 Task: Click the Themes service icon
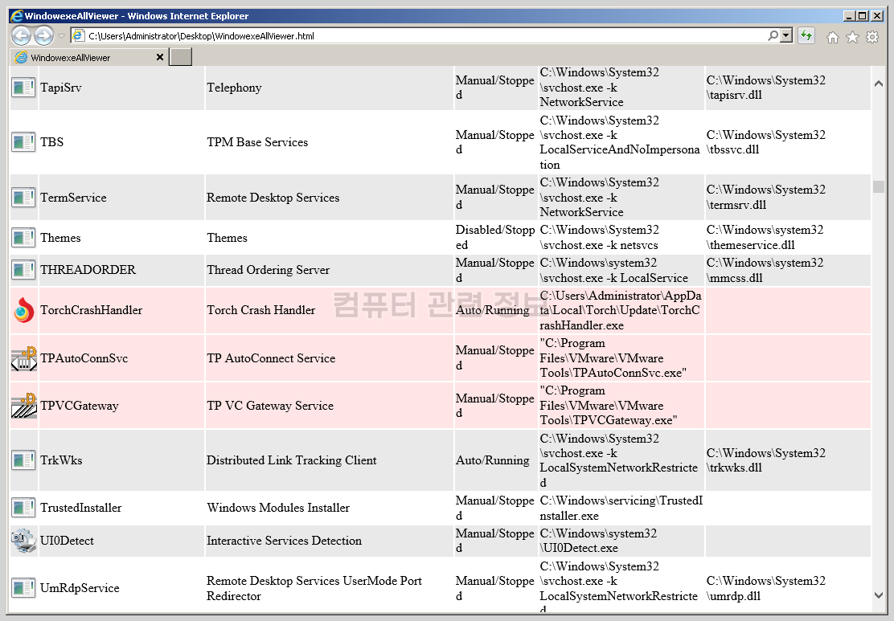[x=23, y=238]
